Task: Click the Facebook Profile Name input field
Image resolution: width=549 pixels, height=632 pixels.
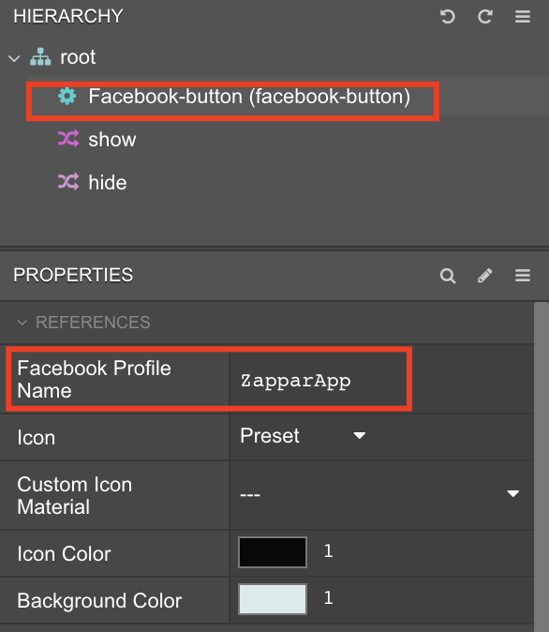Action: (x=319, y=380)
